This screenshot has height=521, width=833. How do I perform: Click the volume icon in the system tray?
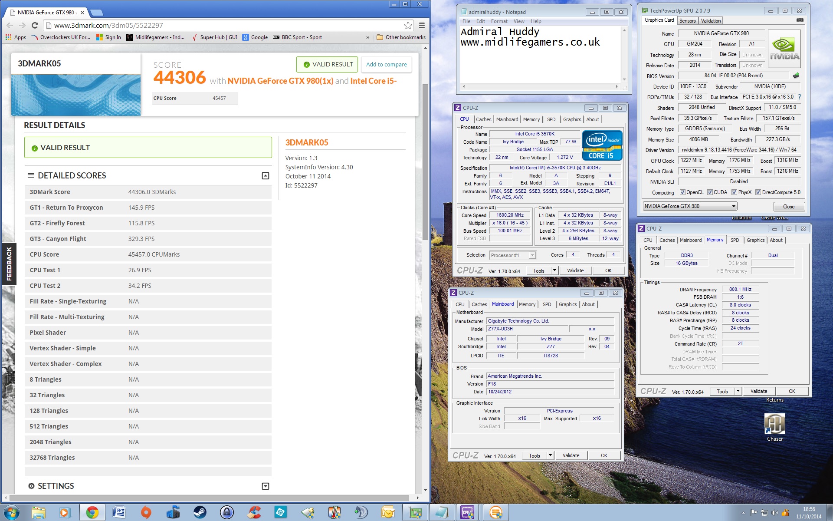point(774,513)
